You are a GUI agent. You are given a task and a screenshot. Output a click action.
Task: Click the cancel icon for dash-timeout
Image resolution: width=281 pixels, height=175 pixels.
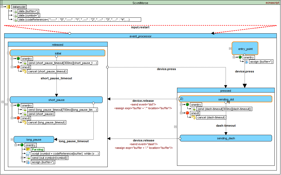pos(193,117)
